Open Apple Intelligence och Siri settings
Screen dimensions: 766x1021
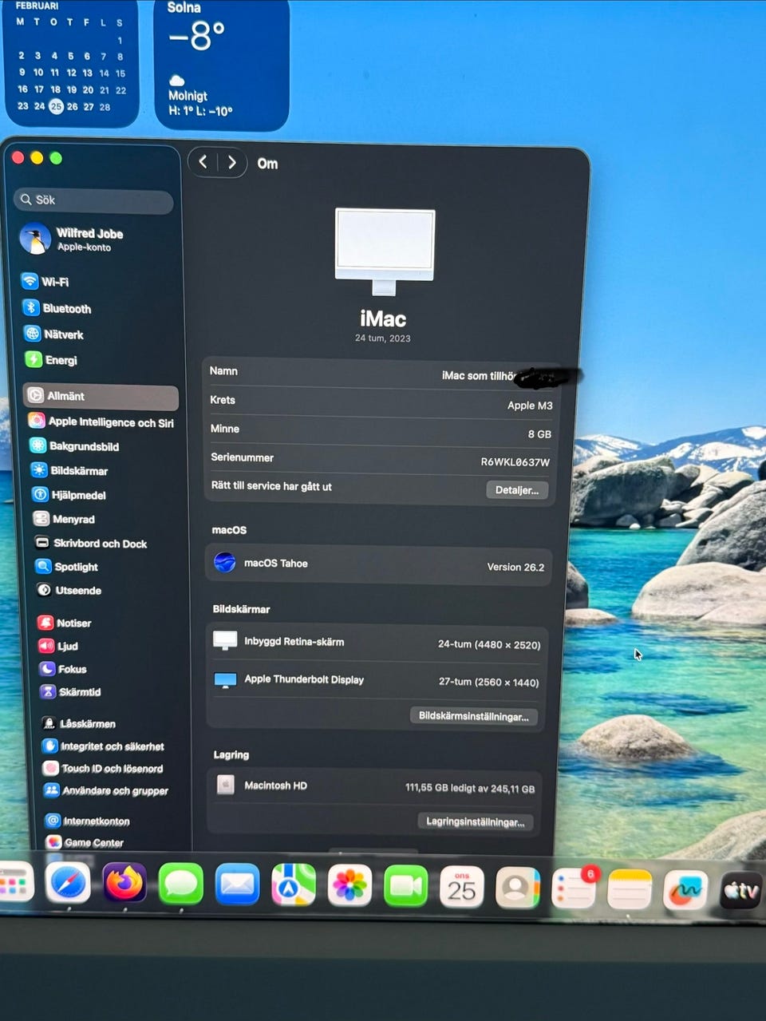pyautogui.click(x=101, y=421)
